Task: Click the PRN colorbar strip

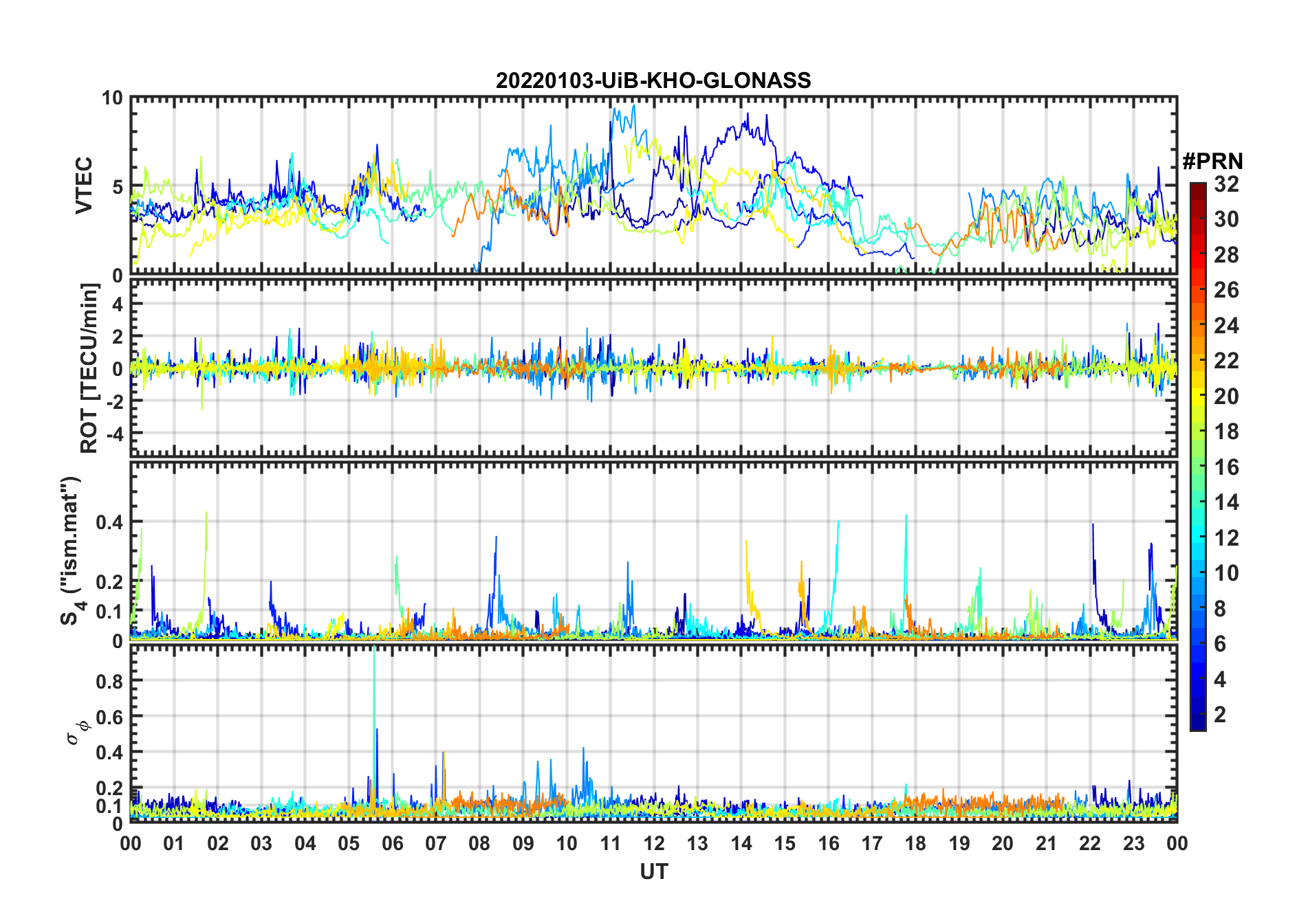Action: point(1198,456)
